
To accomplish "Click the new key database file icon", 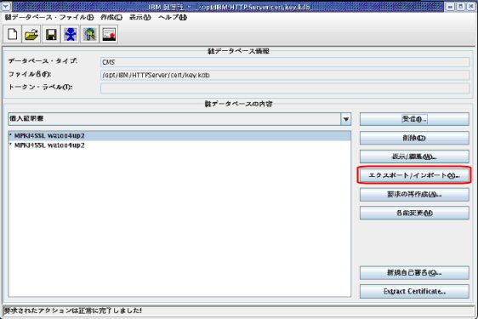I will 12,34.
